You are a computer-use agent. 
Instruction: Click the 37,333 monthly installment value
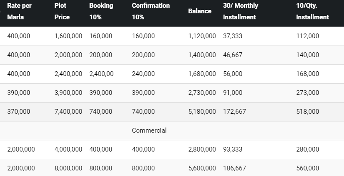click(233, 36)
